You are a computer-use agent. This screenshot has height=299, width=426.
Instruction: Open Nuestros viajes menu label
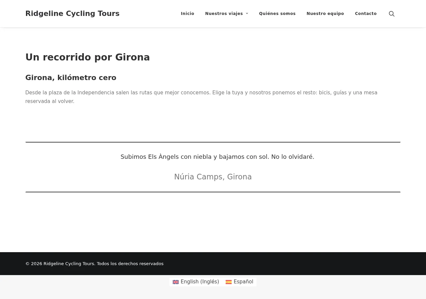point(224,14)
